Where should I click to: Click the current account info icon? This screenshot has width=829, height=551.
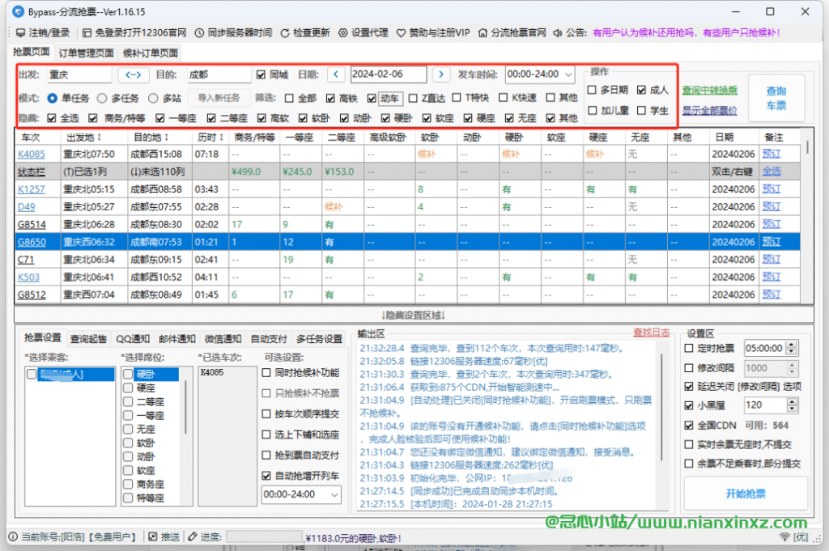coord(13,536)
